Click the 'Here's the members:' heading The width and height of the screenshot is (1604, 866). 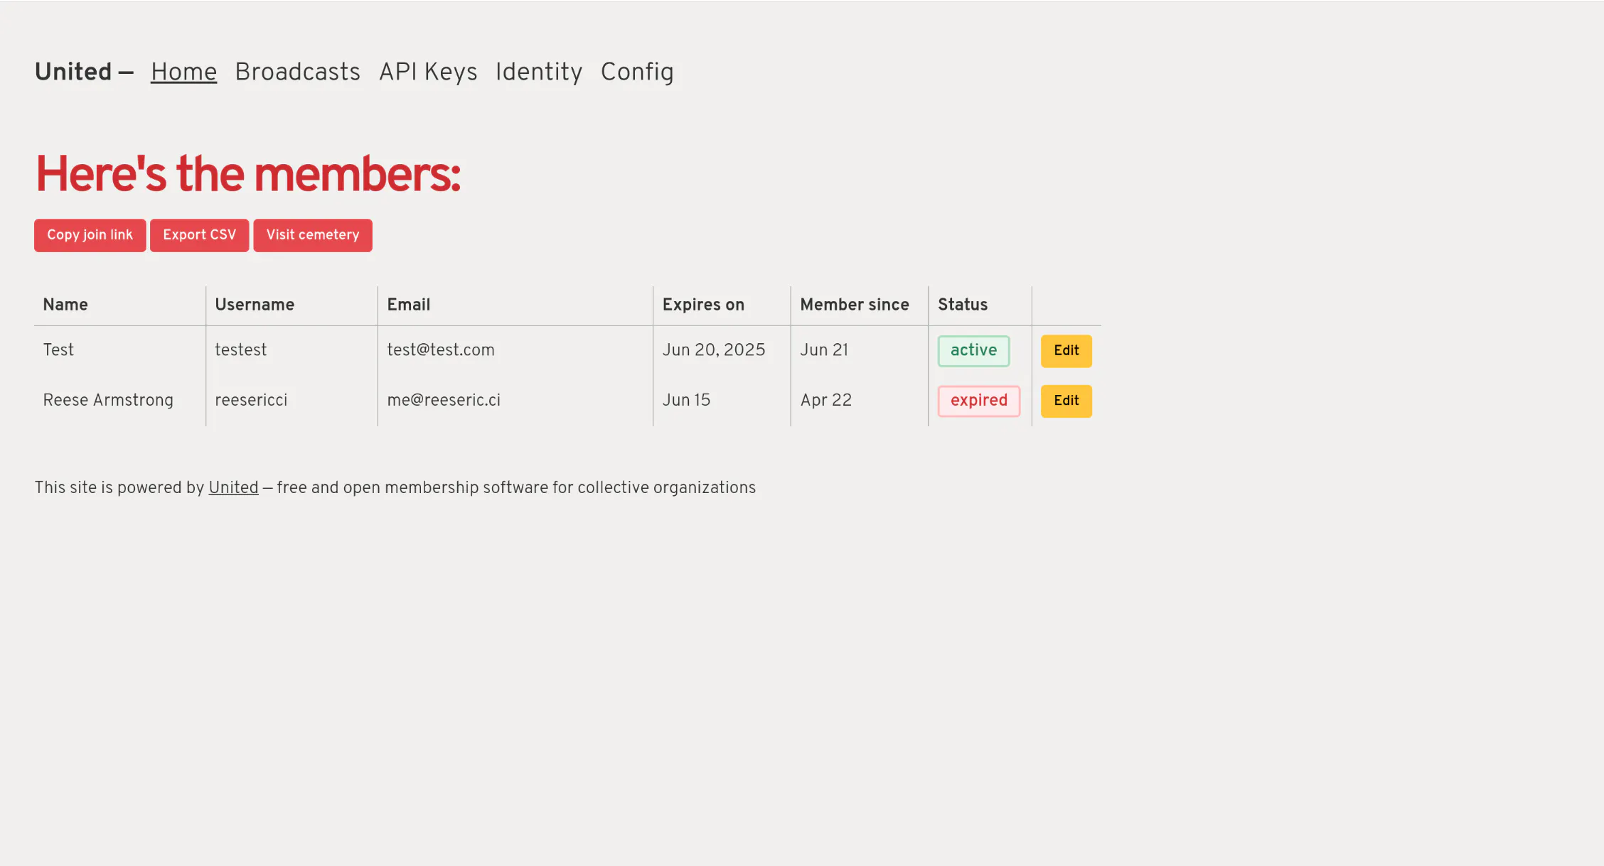coord(248,175)
